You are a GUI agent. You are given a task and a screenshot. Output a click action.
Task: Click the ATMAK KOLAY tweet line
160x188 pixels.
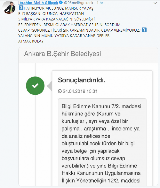(31, 41)
